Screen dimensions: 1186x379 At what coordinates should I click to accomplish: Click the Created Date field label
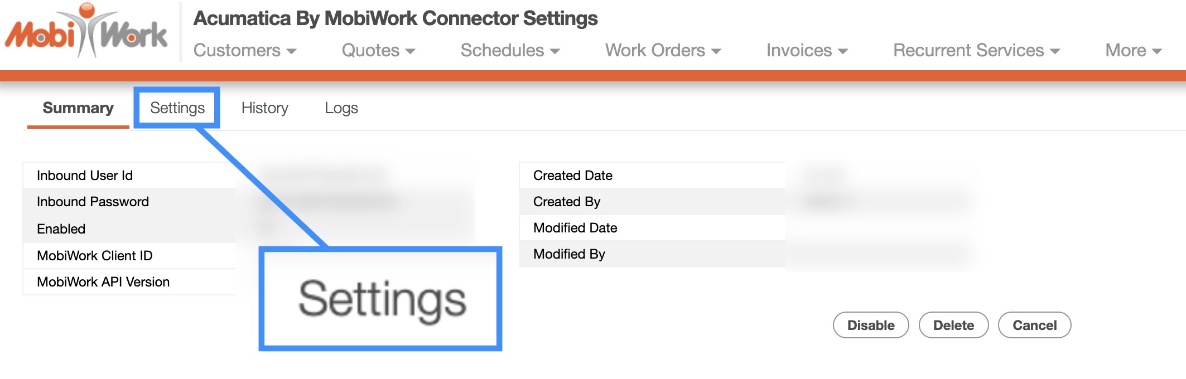pos(573,176)
